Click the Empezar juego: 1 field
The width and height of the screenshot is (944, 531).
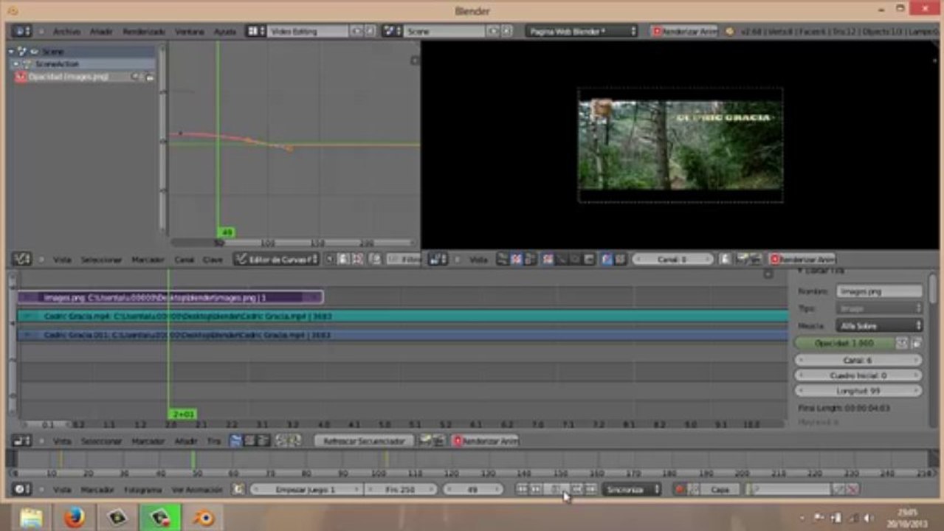click(x=306, y=490)
